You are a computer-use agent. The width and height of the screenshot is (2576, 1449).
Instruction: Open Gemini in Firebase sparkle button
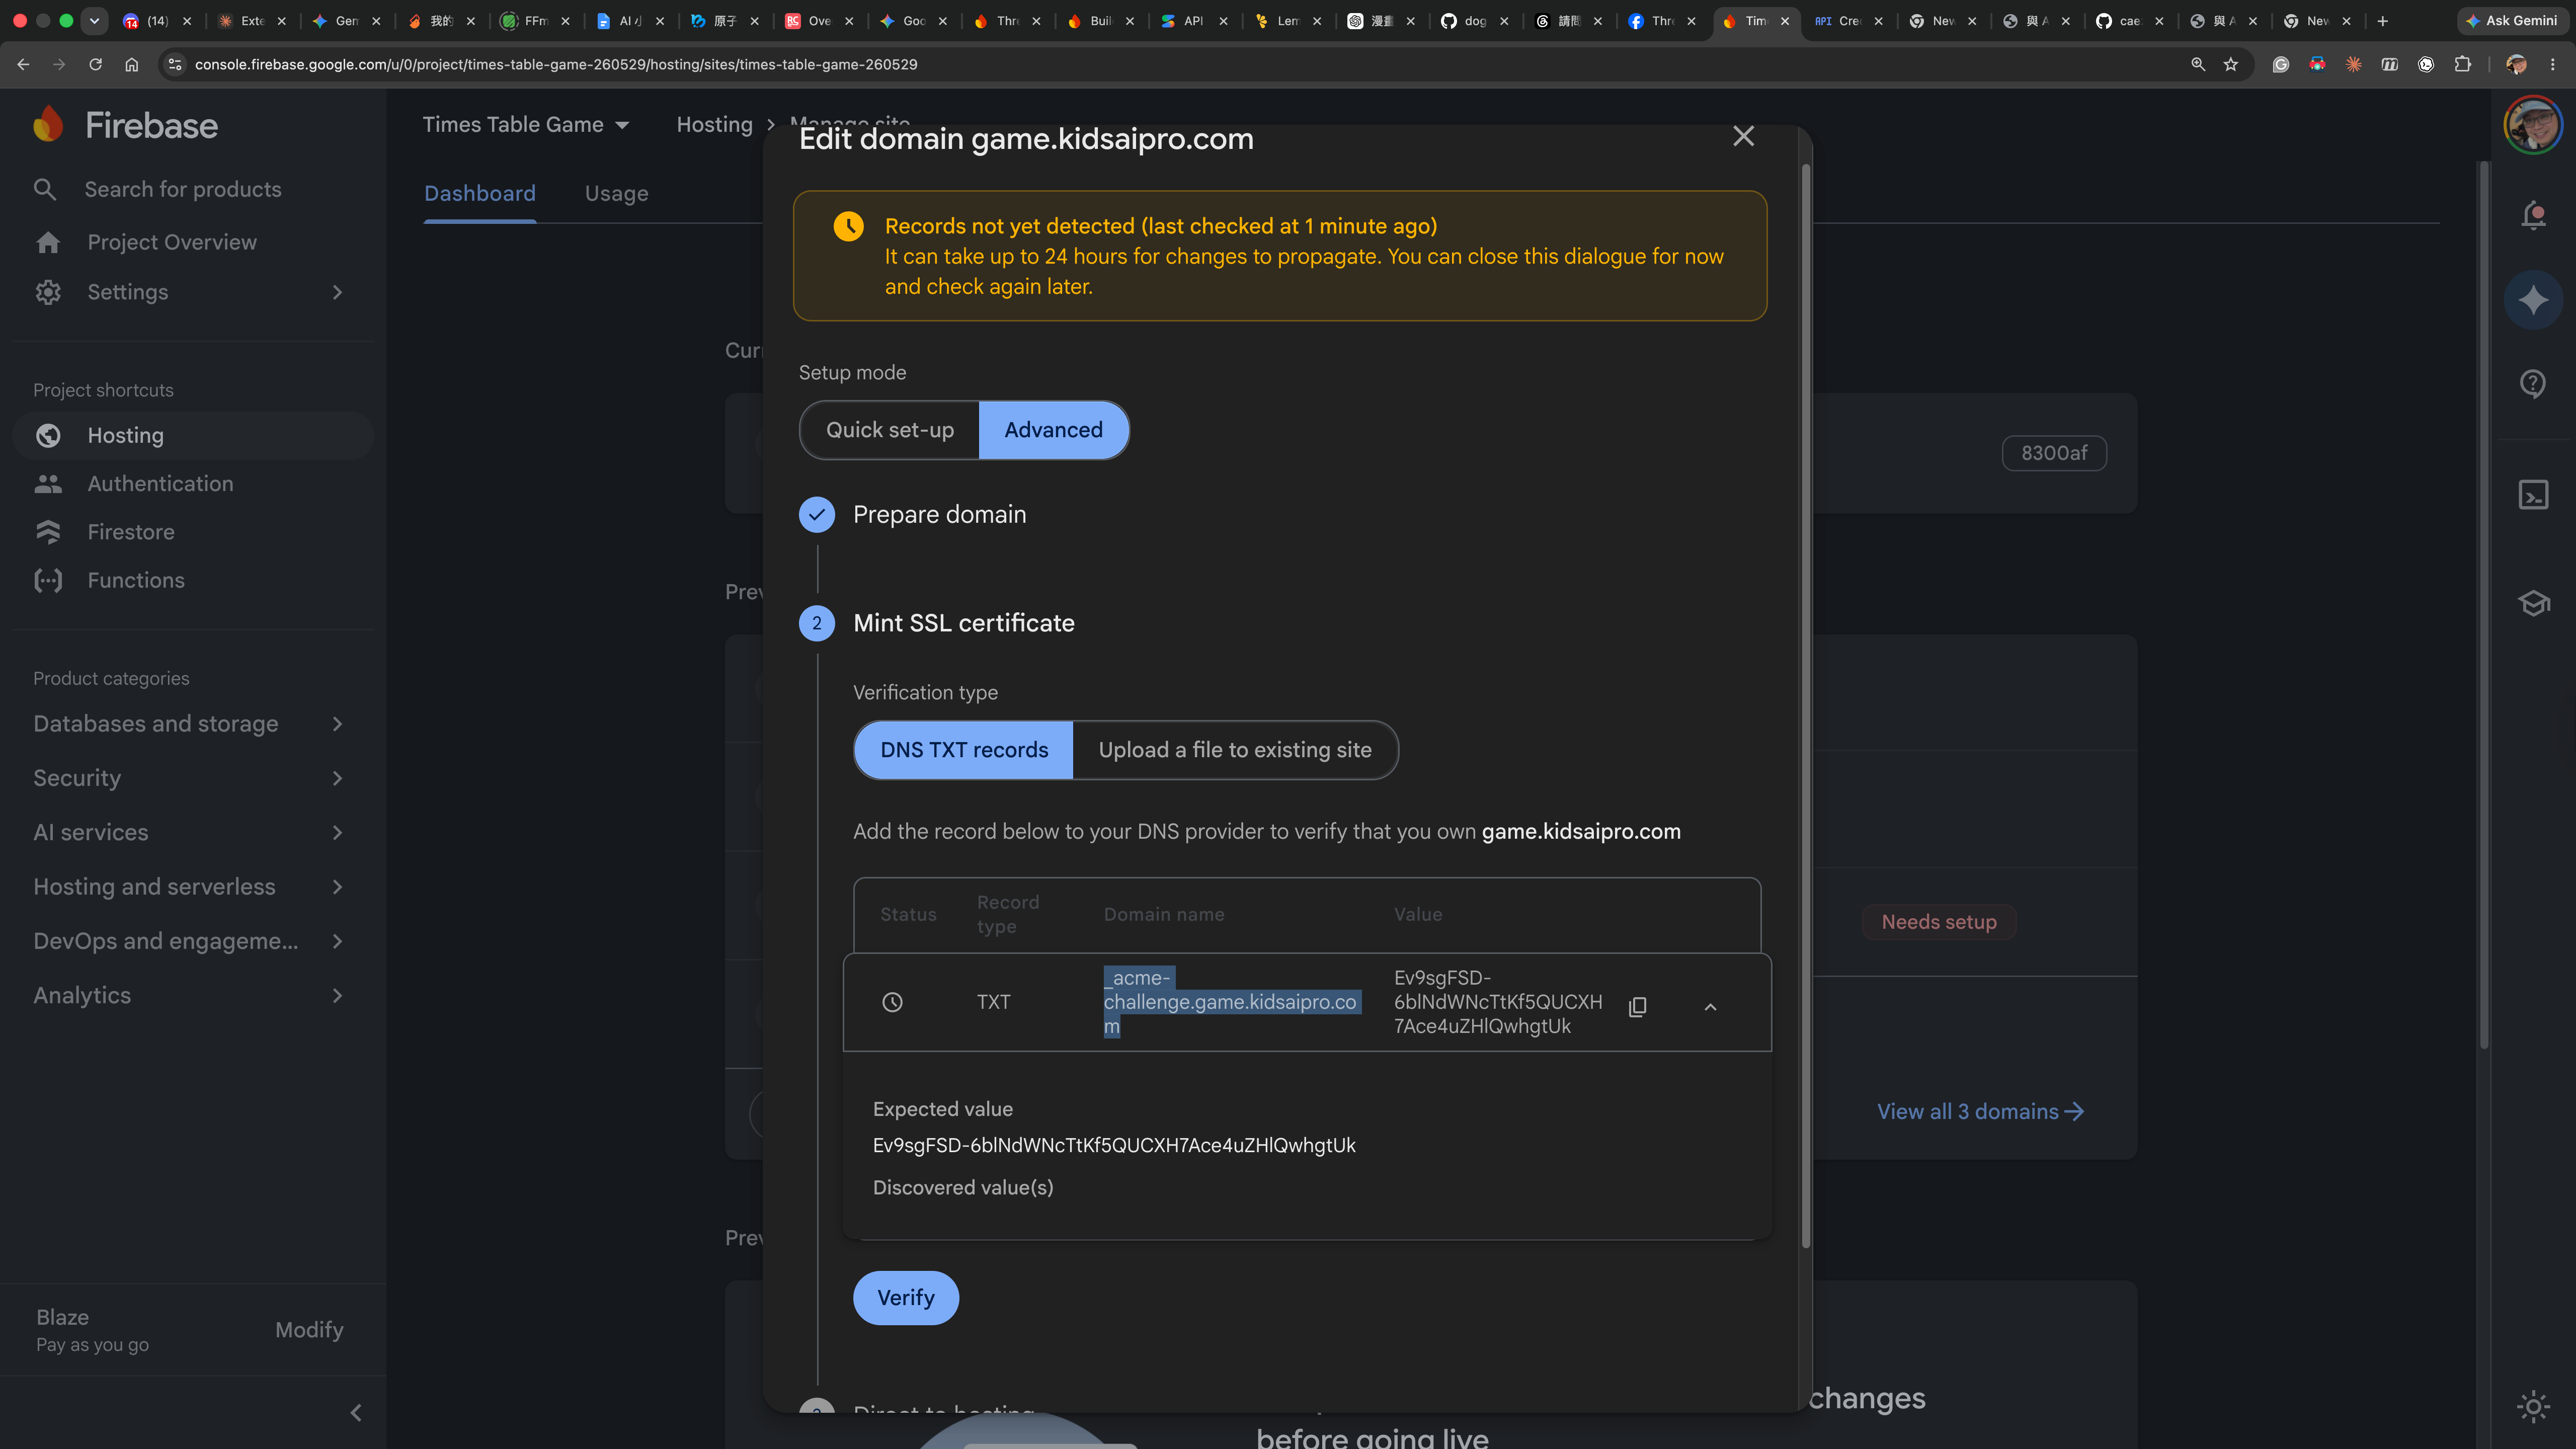[2533, 299]
